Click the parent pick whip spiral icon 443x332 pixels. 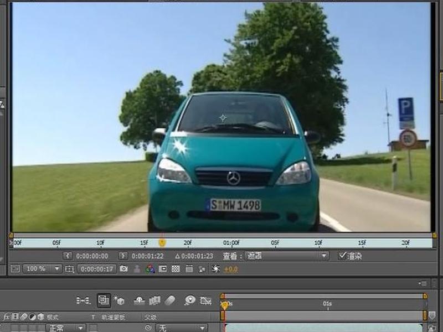point(148,328)
